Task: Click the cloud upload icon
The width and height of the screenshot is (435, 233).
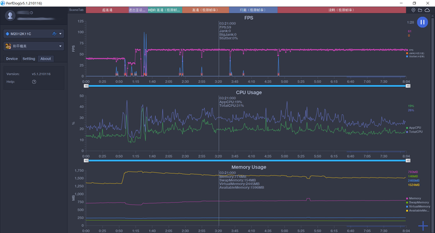Action: (x=427, y=10)
